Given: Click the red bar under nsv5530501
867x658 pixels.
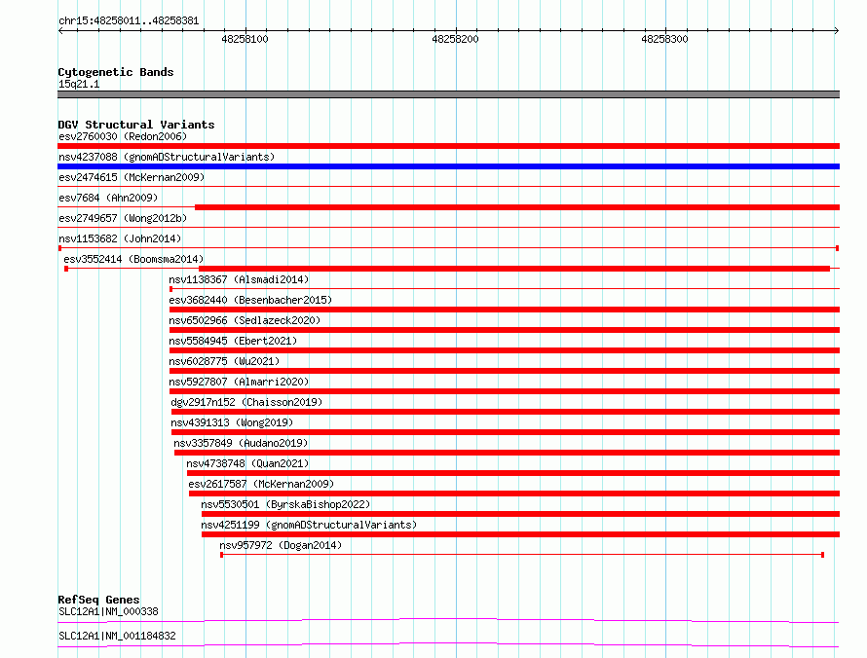Looking at the screenshot, I should (x=521, y=514).
